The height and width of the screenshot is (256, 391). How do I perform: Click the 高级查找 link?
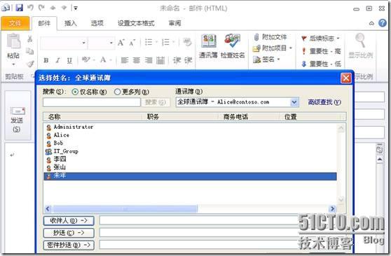[324, 102]
